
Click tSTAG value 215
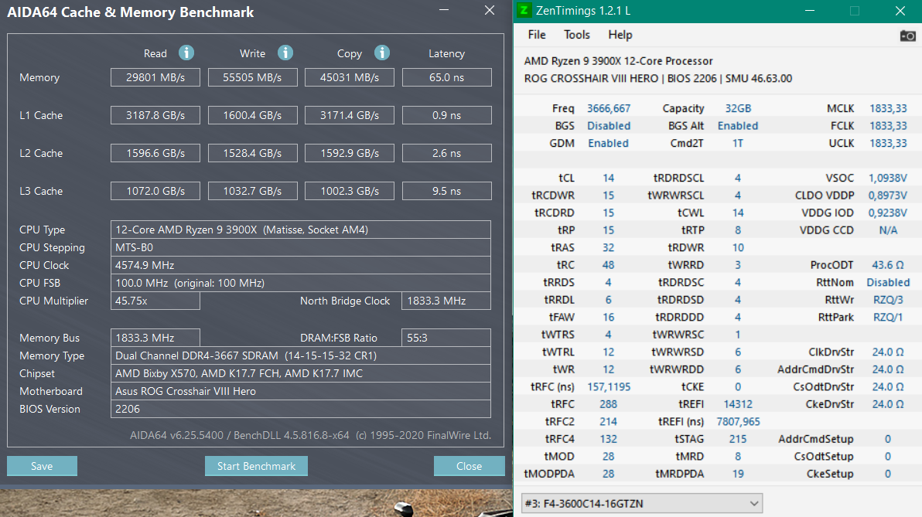[x=738, y=439]
